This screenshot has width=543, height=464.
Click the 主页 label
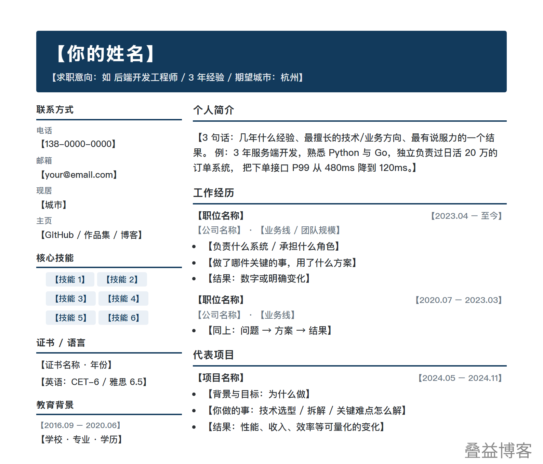pos(44,221)
